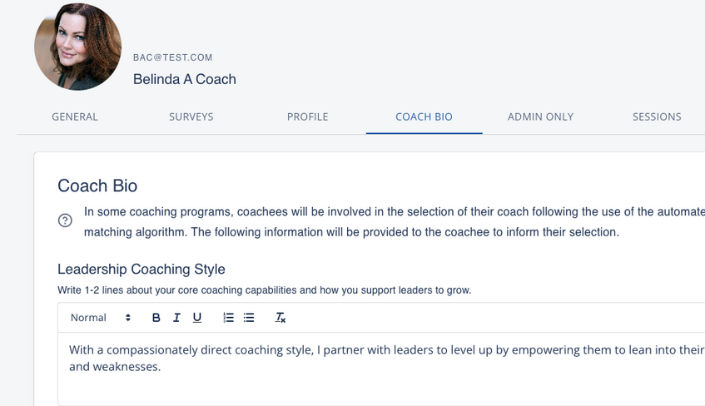Open the Surveys tab

[191, 117]
